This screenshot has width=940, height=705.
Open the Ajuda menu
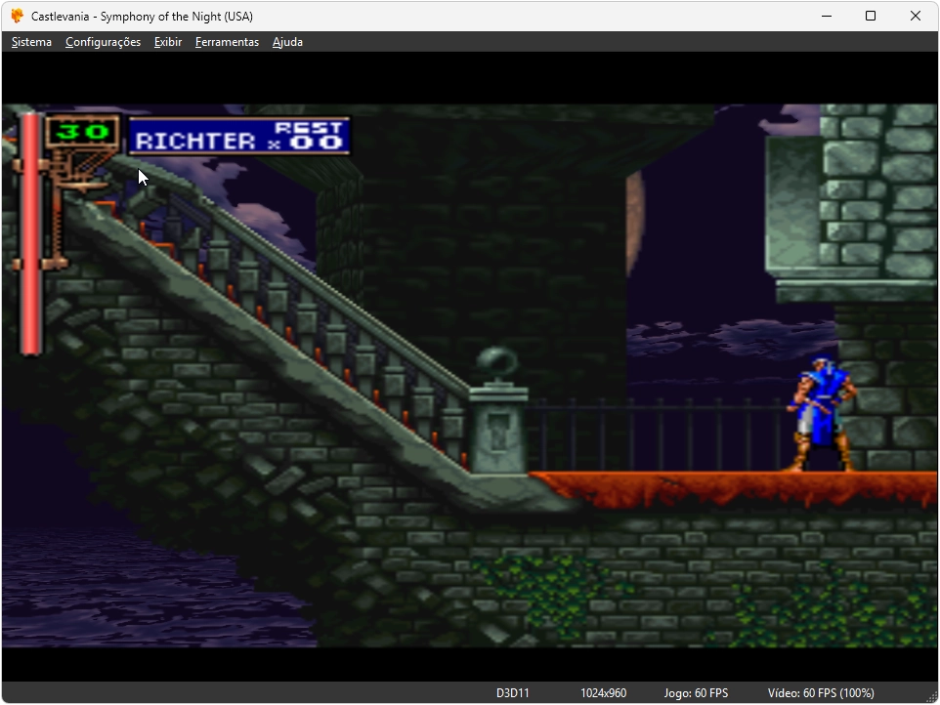pos(287,42)
